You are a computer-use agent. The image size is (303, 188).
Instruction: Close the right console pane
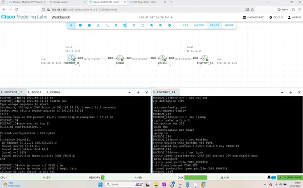pos(299,92)
